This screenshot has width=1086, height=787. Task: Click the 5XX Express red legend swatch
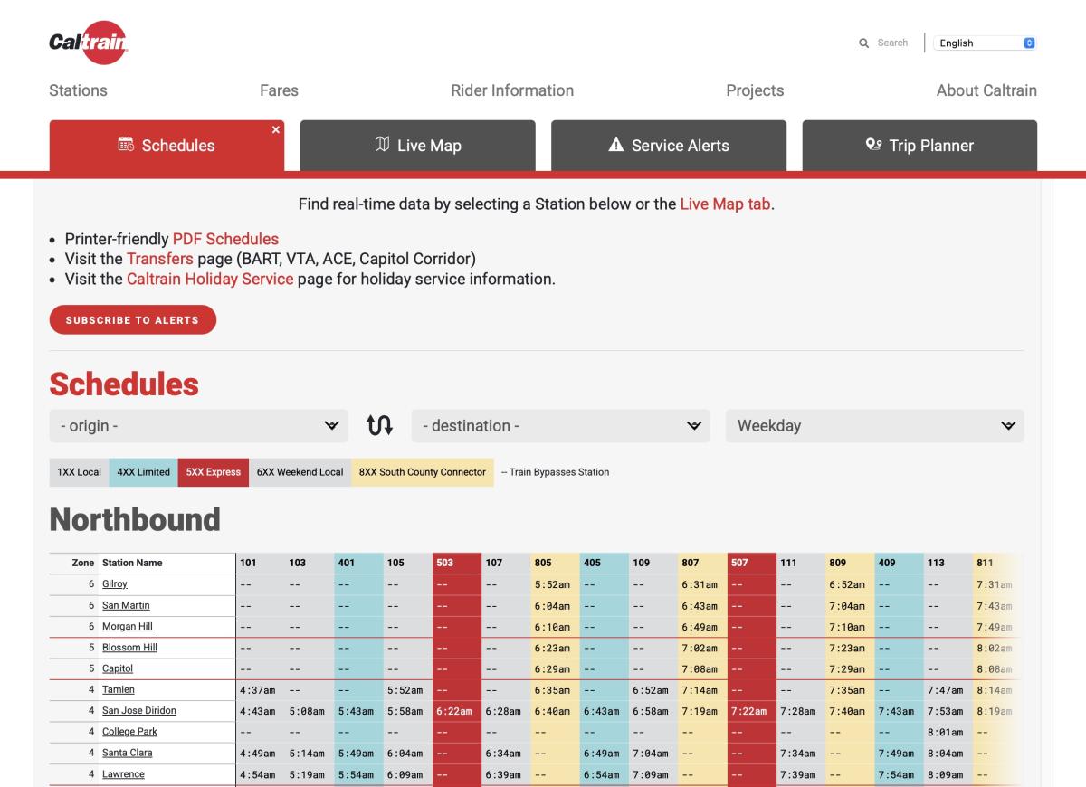[214, 471]
